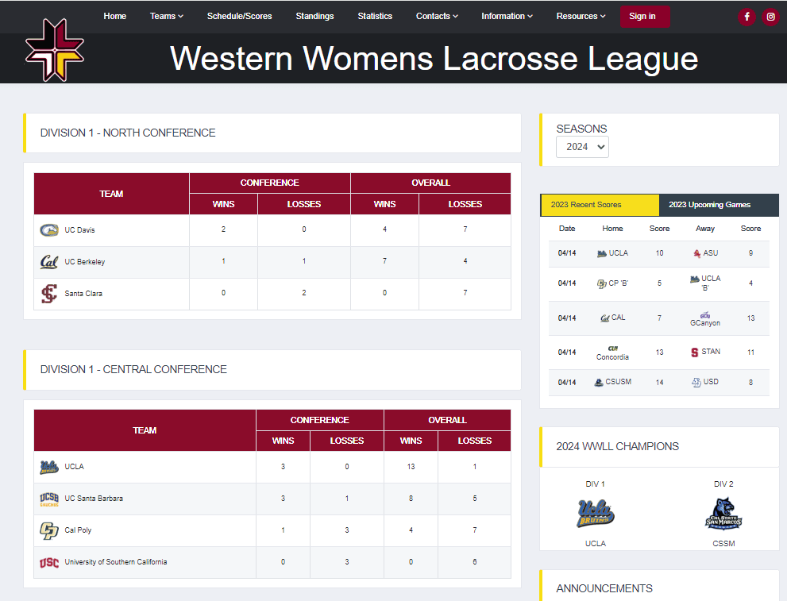Open the Seasons 2024 dropdown
Image resolution: width=787 pixels, height=601 pixels.
tap(582, 147)
